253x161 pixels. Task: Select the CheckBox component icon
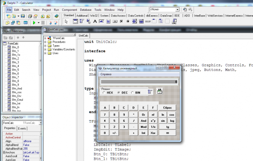pos(121,21)
